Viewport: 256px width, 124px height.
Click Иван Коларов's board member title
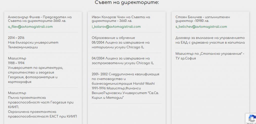(x=121, y=19)
